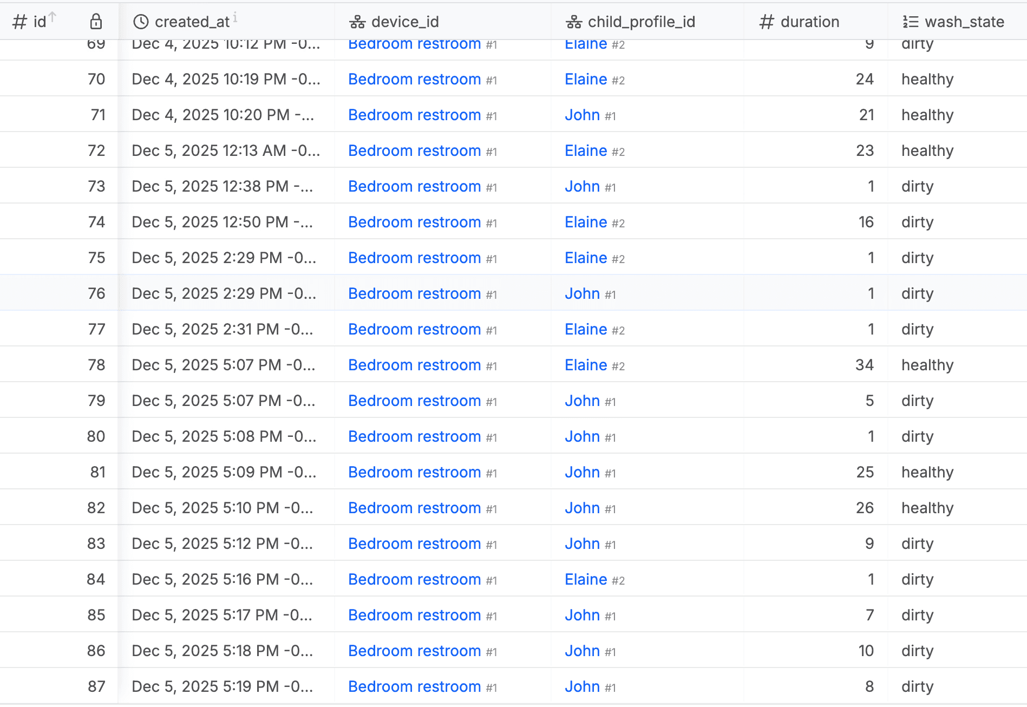Click the relation icon beside device_id
The width and height of the screenshot is (1027, 707).
357,22
